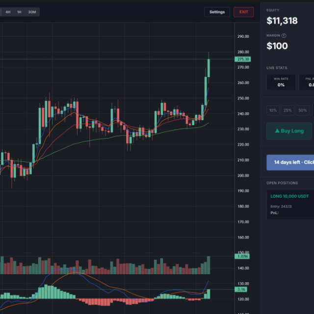Click the latest green candlestick

(x=209, y=68)
